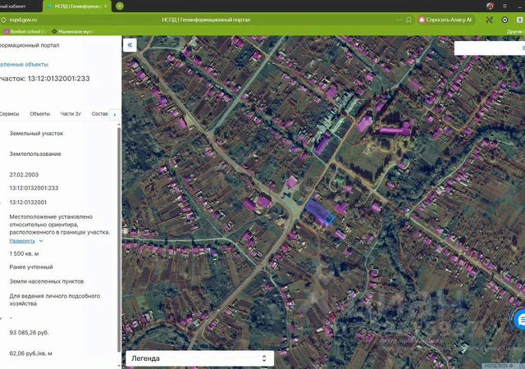Click cadastral number 13:12:0132001:233 in details list

pos(34,188)
